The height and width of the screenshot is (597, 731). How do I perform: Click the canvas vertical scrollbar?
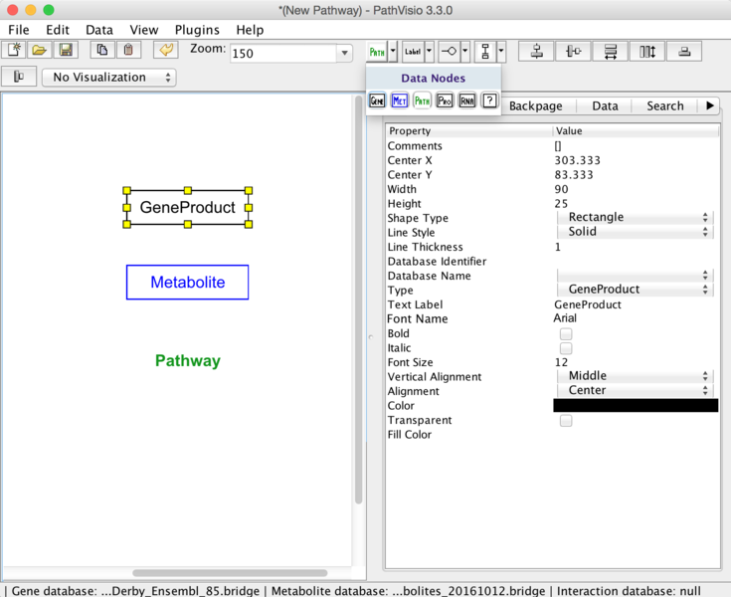[x=358, y=299]
